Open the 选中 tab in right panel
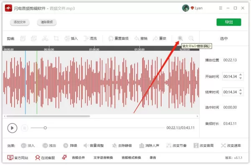This screenshot has width=251, height=165. (224, 39)
